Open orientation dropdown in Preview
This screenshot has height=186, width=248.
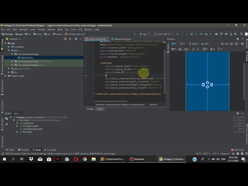[183, 44]
